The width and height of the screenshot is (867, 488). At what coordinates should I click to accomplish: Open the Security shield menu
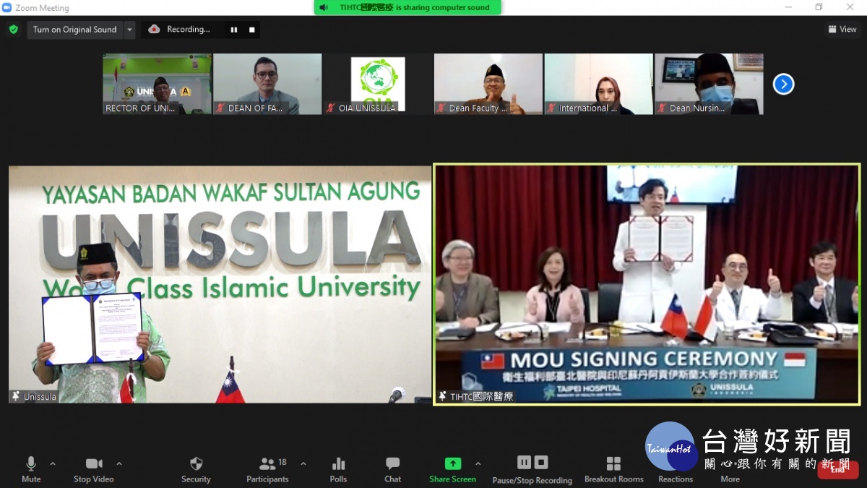[196, 470]
